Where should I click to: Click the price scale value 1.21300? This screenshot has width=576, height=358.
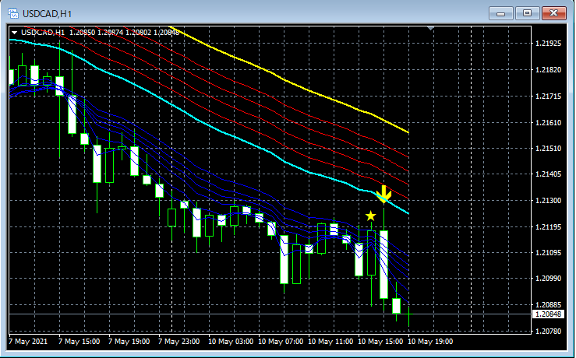[549, 201]
